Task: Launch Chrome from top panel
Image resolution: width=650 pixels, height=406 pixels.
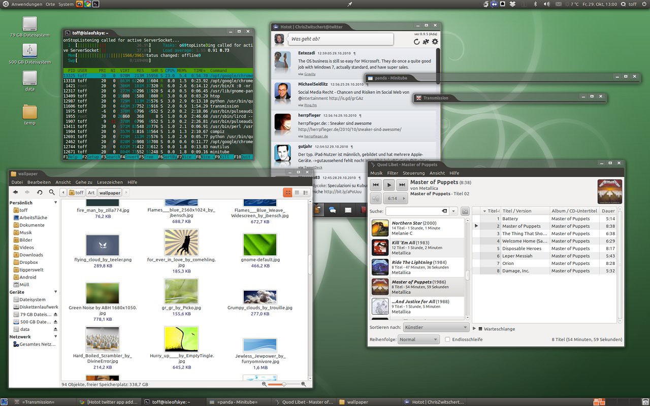Action: coord(87,4)
